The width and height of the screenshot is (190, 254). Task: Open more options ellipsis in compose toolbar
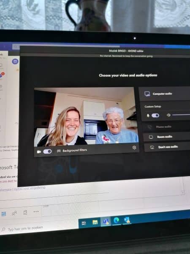point(36,212)
